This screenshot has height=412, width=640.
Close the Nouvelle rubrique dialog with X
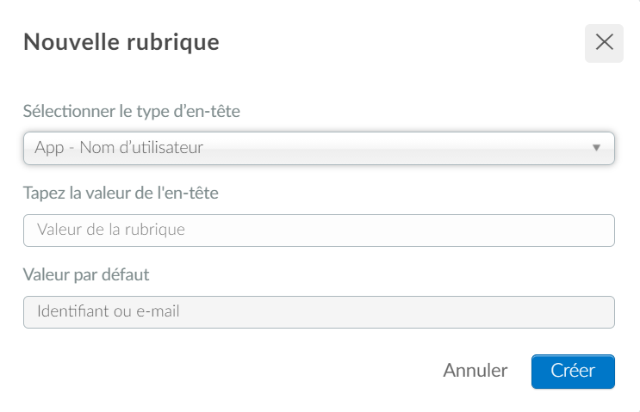(x=604, y=43)
